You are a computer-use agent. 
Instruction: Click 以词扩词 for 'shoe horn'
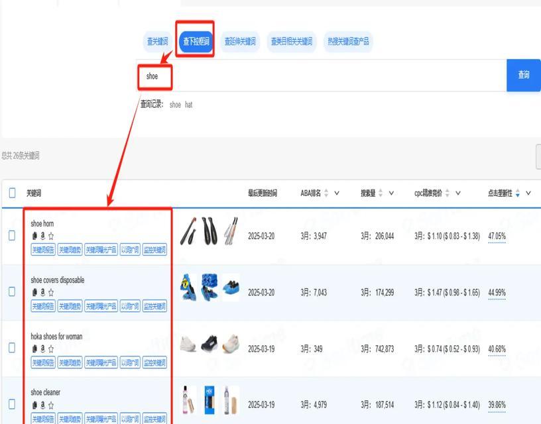pyautogui.click(x=130, y=250)
